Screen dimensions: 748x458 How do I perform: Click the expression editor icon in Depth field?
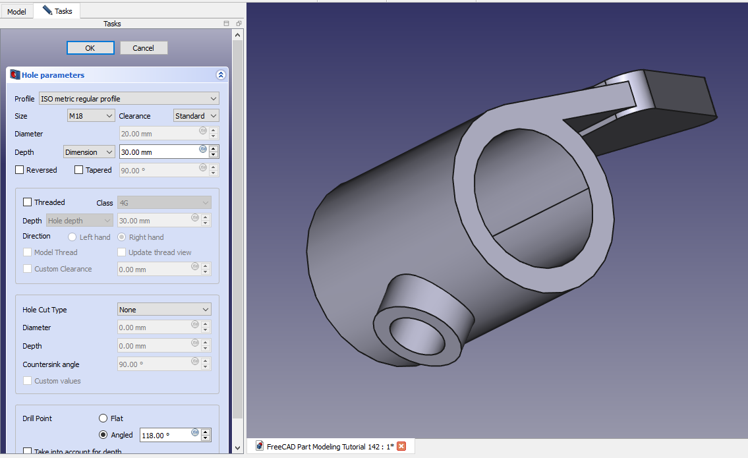203,149
